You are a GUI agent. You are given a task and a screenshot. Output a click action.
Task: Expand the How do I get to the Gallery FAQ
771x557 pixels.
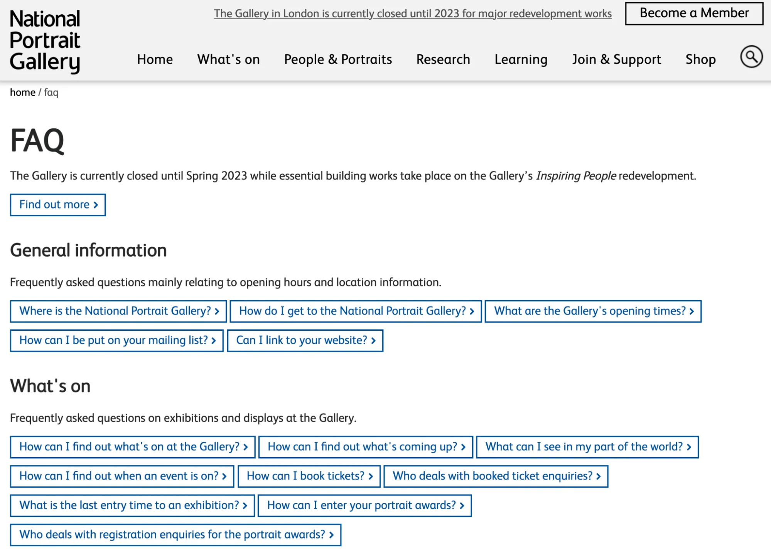(357, 311)
